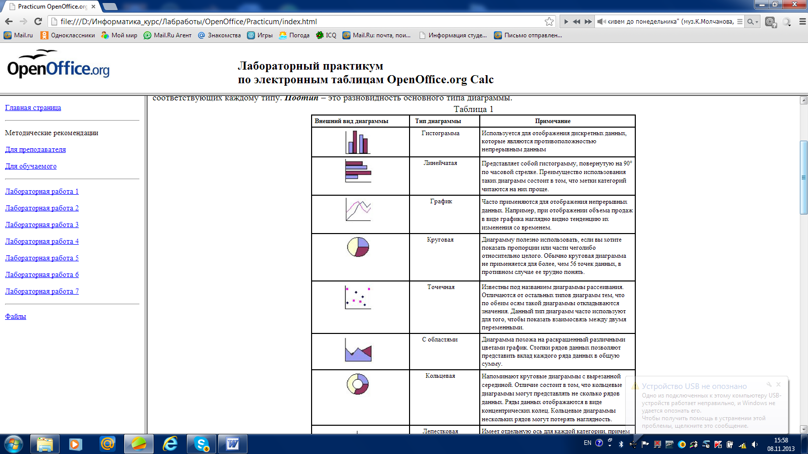Viewport: 808px width, 454px height.
Task: Close the Practicum OpenOffice.org tab
Action: 93,7
